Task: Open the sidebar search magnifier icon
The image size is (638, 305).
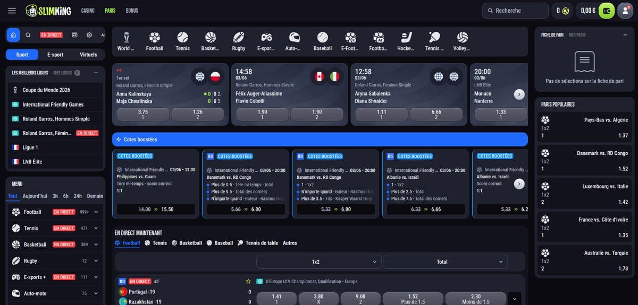Action: coord(28,35)
